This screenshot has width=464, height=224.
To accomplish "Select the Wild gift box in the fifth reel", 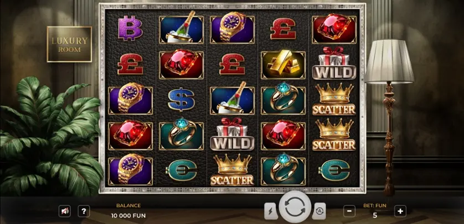I will (334, 63).
